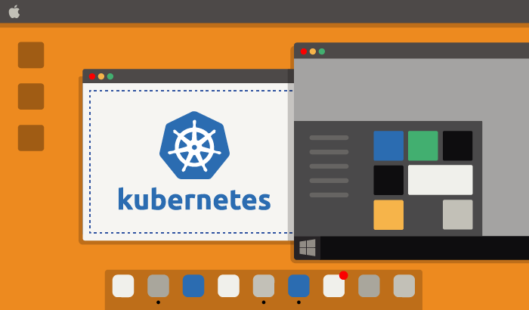Click the macOS top menu bar

(264, 11)
